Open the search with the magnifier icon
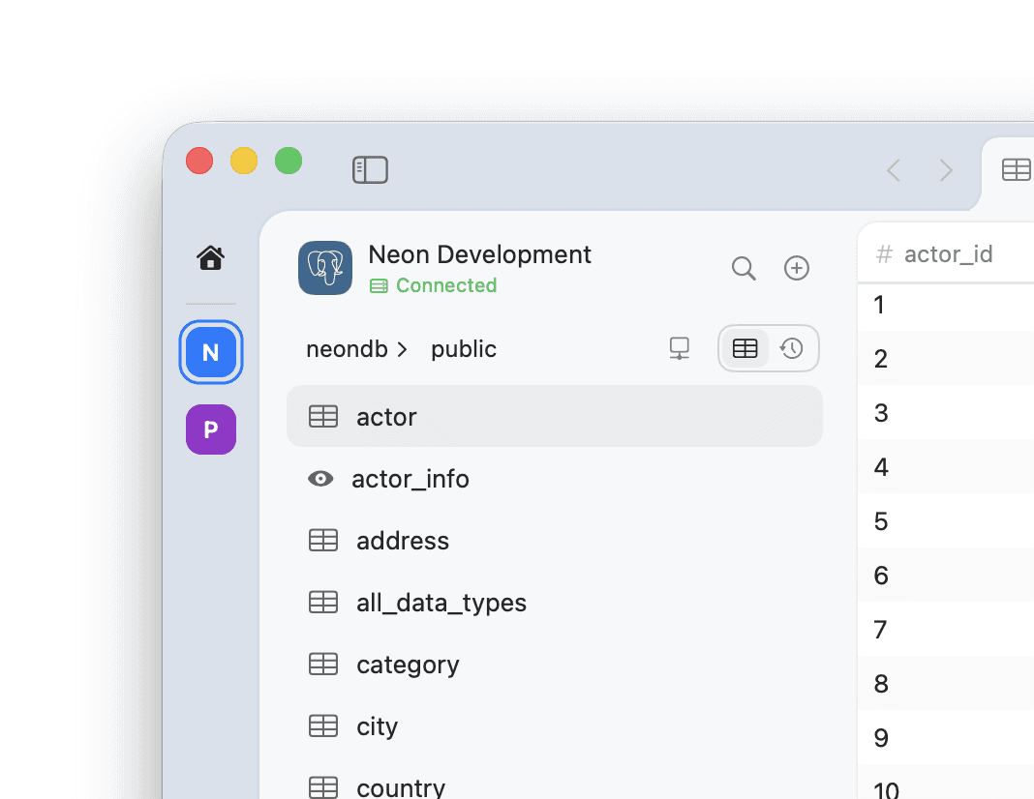The width and height of the screenshot is (1034, 799). tap(744, 268)
